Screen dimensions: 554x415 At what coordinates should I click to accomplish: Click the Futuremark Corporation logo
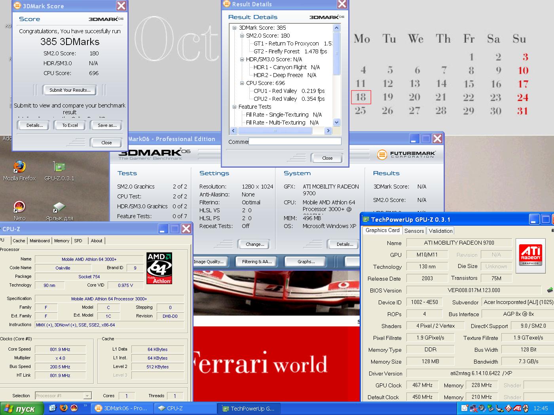pyautogui.click(x=406, y=155)
